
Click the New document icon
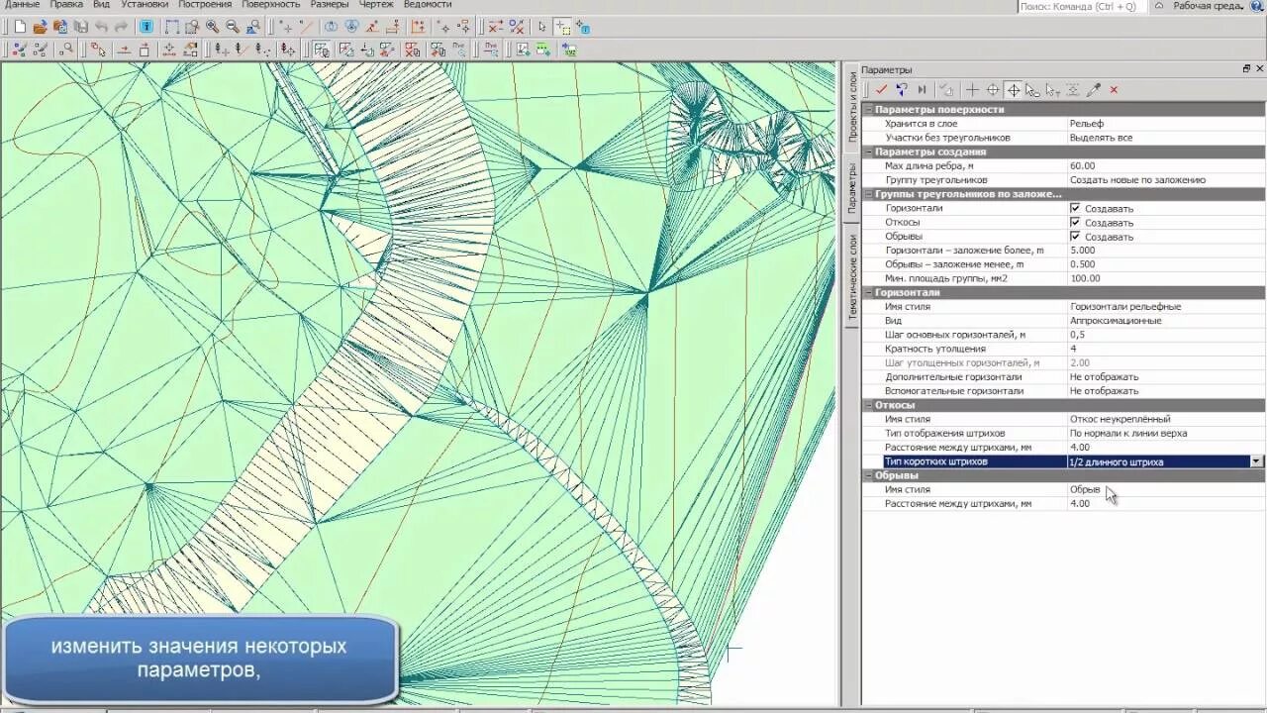20,27
